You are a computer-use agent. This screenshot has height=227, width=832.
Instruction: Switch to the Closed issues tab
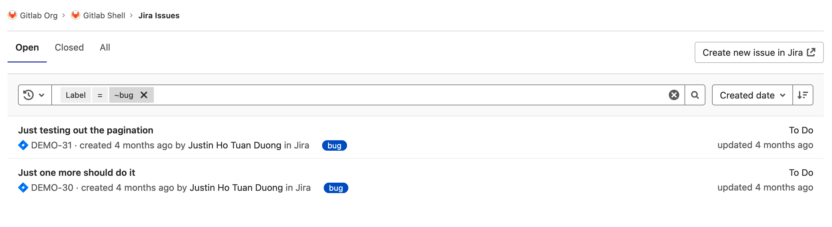[69, 47]
